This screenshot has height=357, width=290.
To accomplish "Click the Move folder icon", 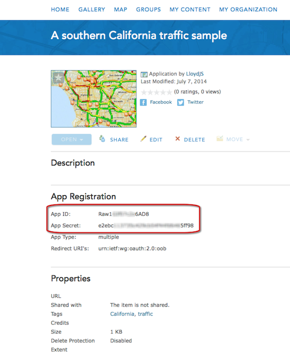I will (220, 139).
